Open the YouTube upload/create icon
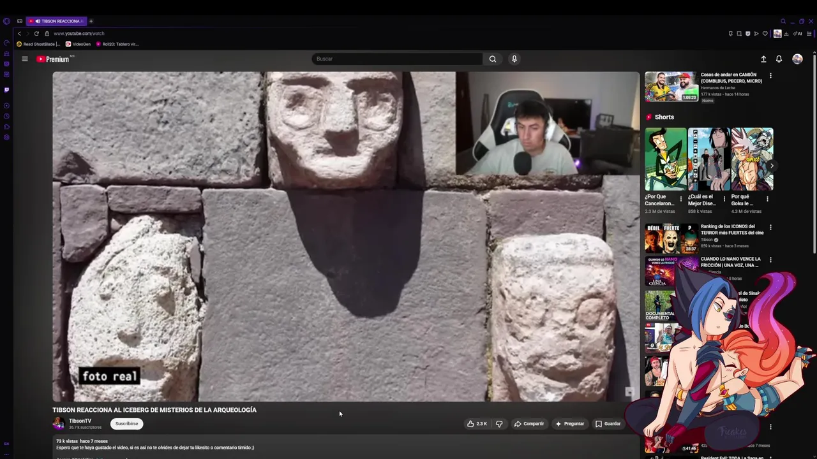The height and width of the screenshot is (459, 817). [x=763, y=59]
